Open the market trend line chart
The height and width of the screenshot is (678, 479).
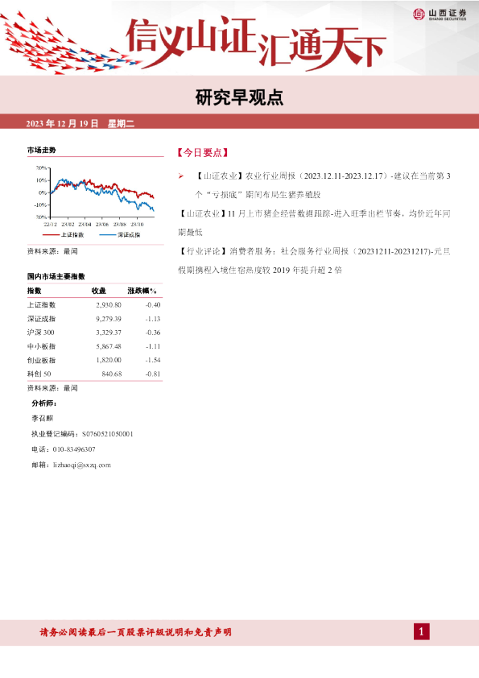tap(95, 201)
